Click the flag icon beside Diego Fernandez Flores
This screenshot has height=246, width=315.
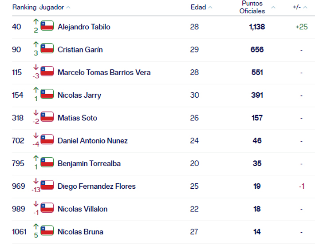point(47,185)
